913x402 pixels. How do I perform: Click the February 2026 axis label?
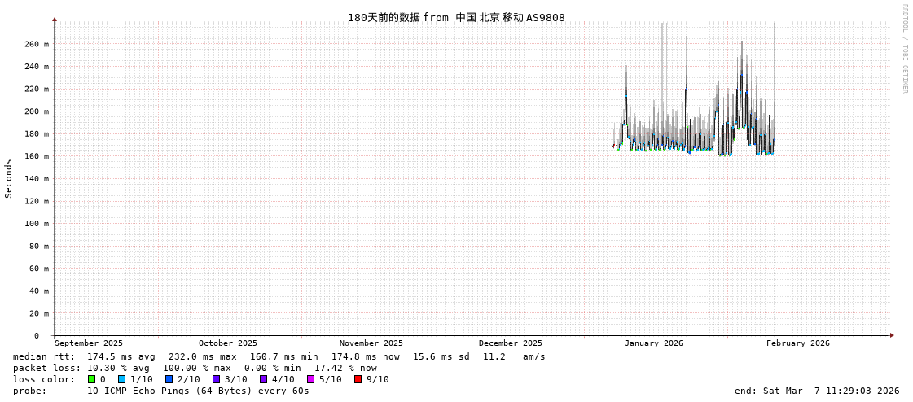(797, 343)
